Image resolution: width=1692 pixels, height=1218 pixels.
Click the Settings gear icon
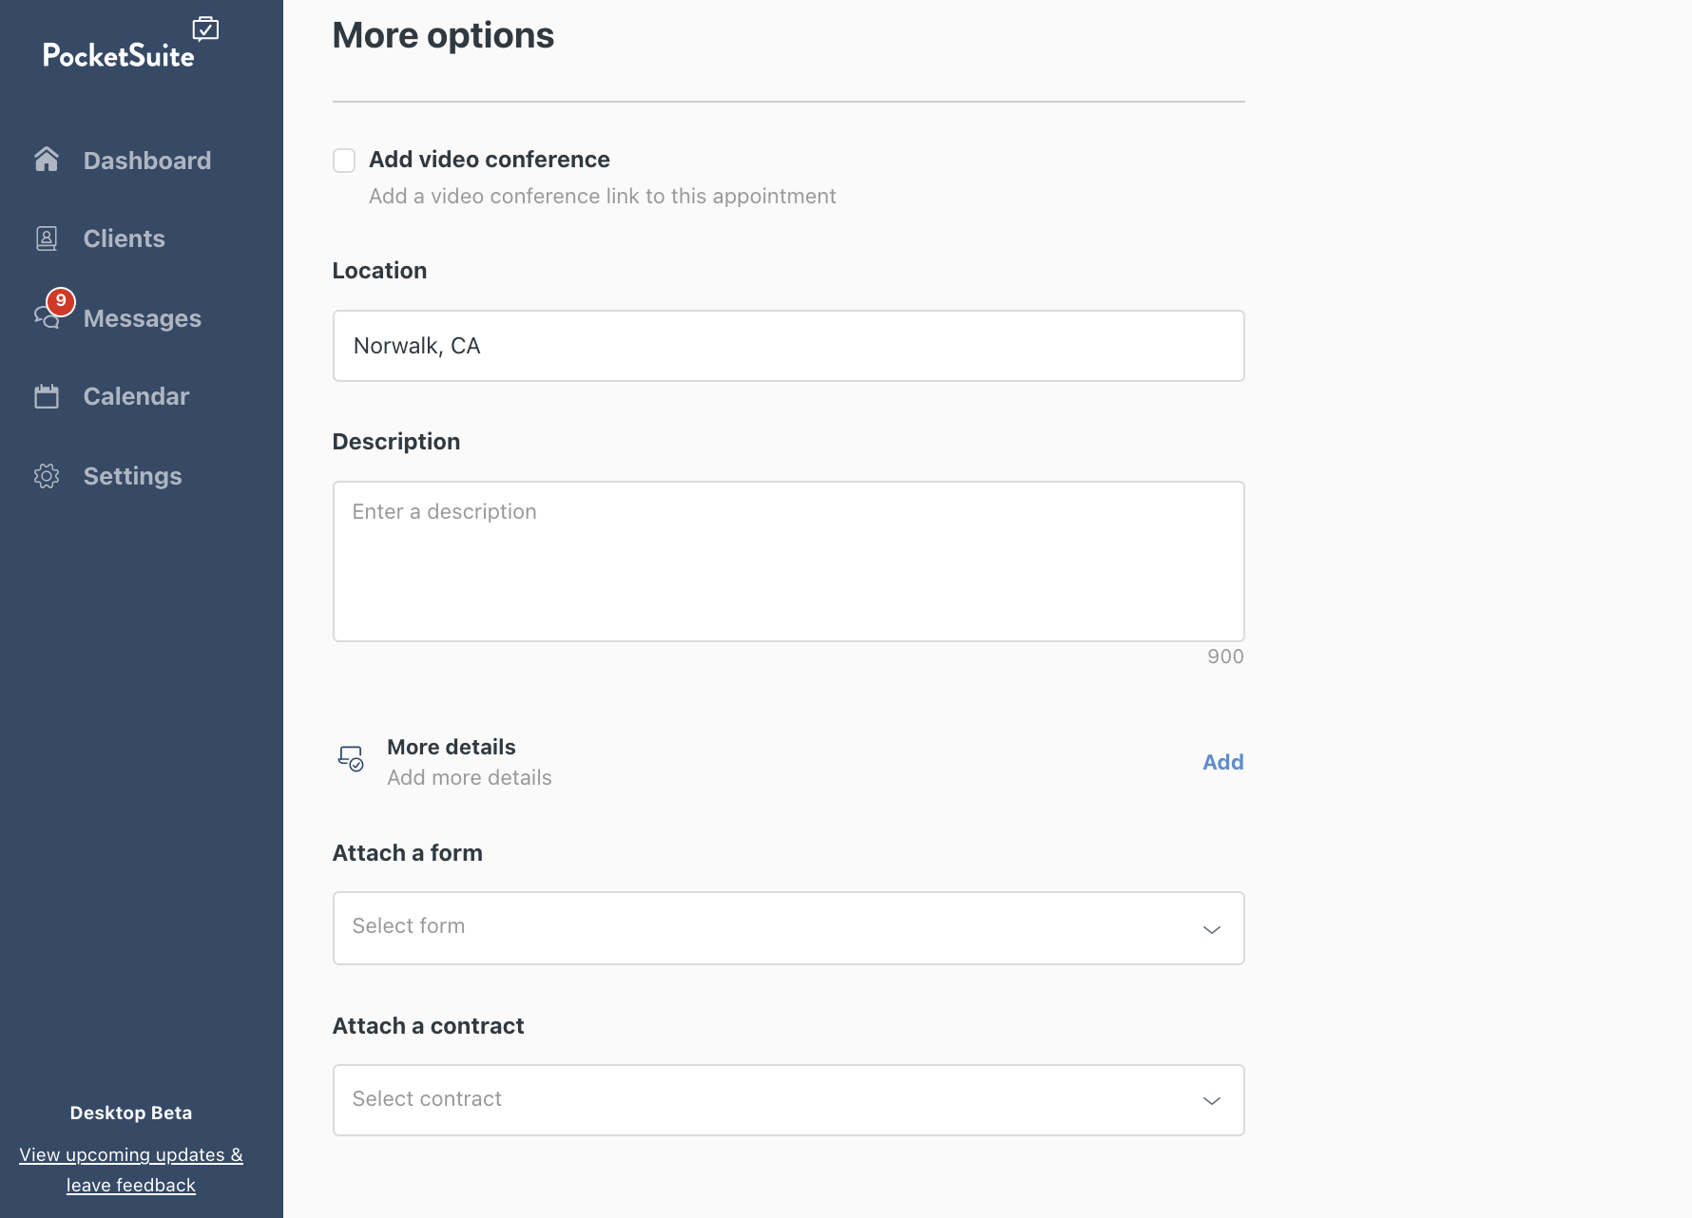tap(47, 476)
